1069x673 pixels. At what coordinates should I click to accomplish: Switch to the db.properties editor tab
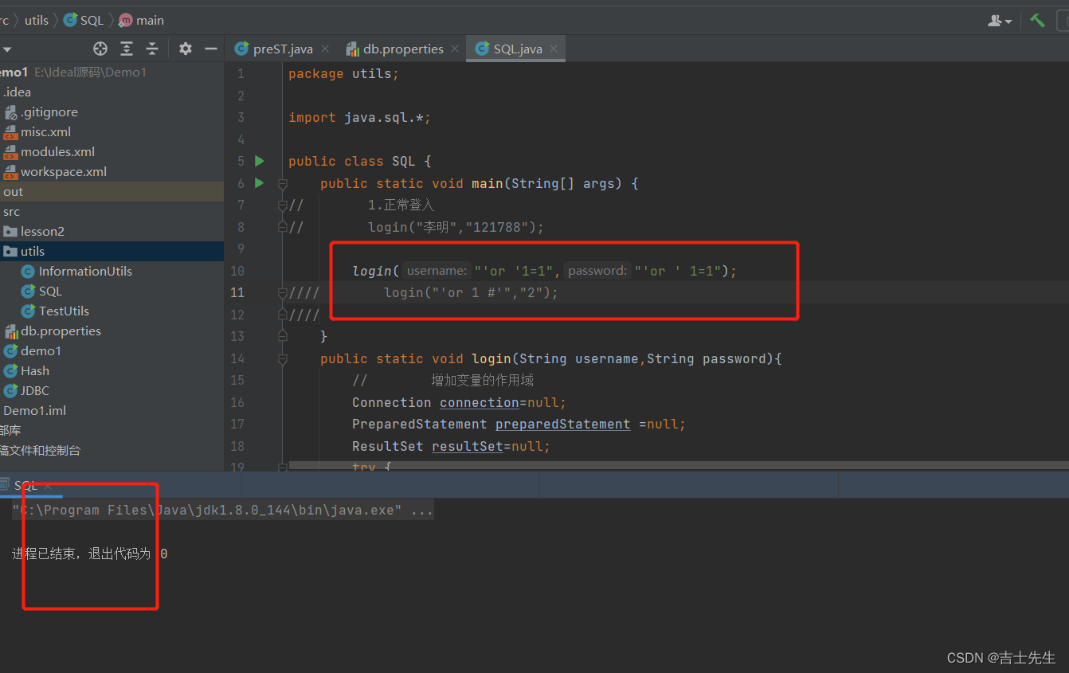pos(395,49)
